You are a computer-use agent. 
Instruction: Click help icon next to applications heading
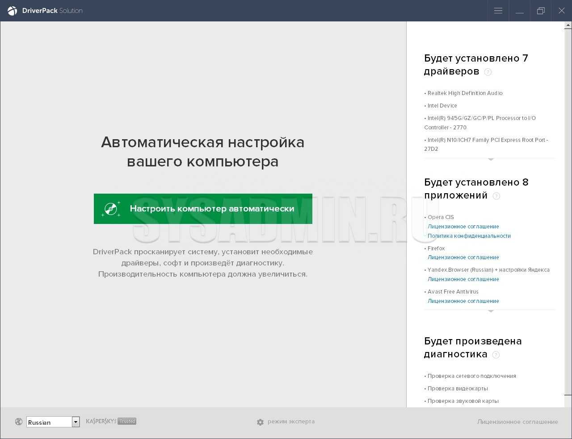click(496, 196)
